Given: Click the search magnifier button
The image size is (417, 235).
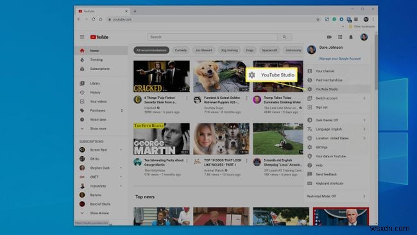Looking at the screenshot, I should click(x=284, y=37).
